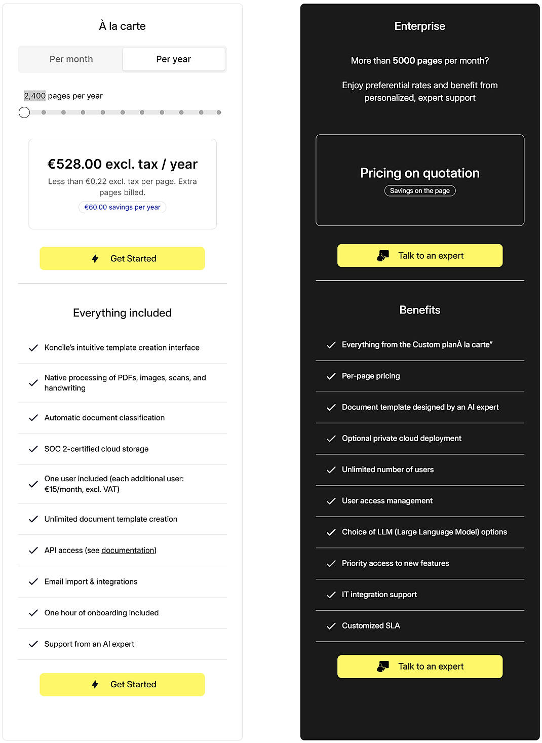Click the pages-per-year slider handle

point(24,112)
